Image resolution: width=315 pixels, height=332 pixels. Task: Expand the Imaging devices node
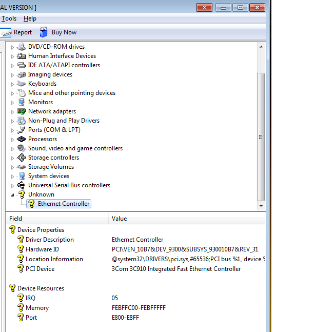[12, 75]
